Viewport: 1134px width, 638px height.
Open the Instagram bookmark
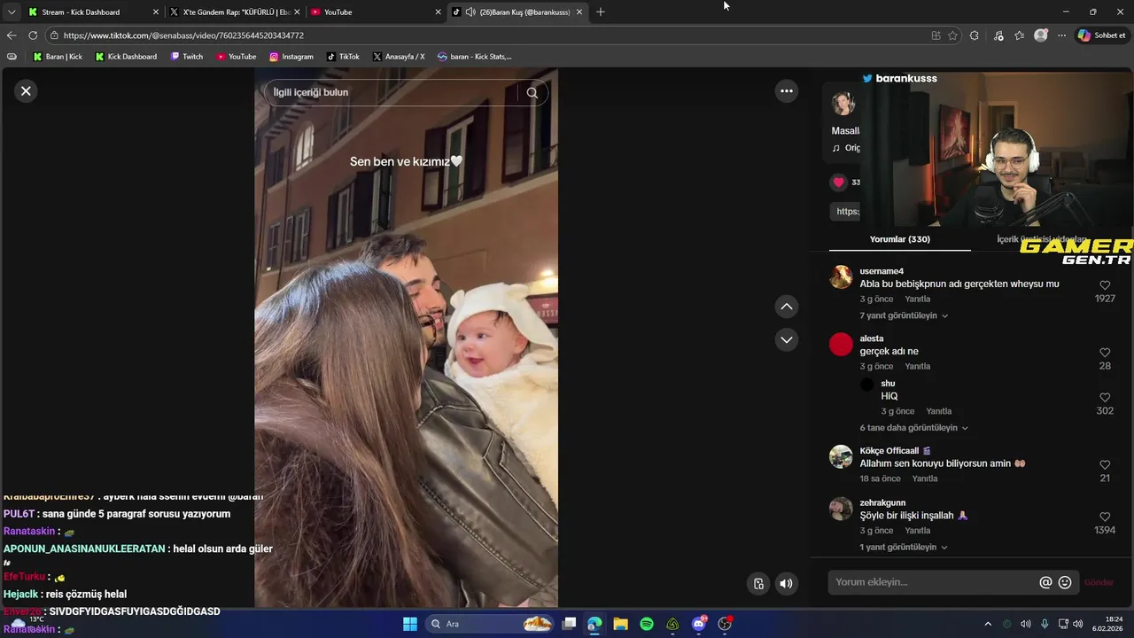(x=291, y=57)
